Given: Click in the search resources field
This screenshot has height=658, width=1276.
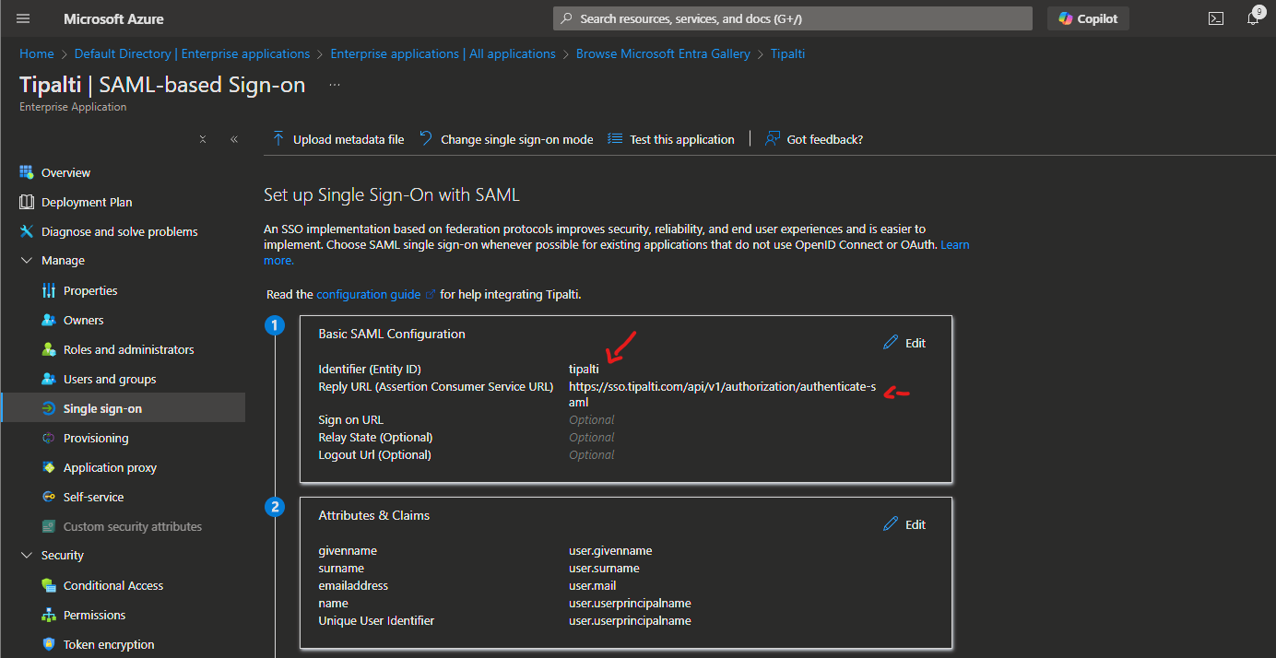Looking at the screenshot, I should [793, 18].
